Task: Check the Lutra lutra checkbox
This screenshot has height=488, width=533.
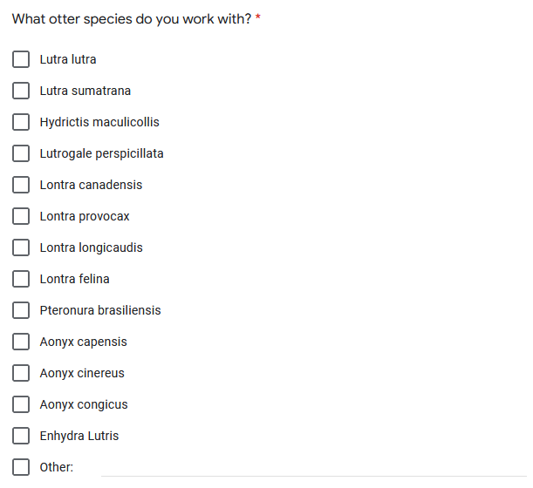Action: (x=21, y=60)
